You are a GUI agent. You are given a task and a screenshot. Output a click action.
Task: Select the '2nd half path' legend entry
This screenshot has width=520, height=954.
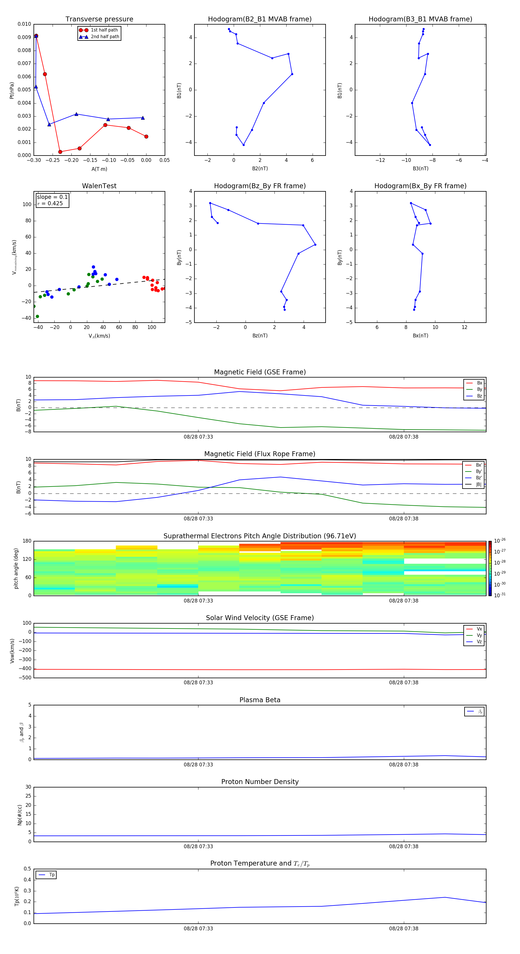click(x=99, y=37)
